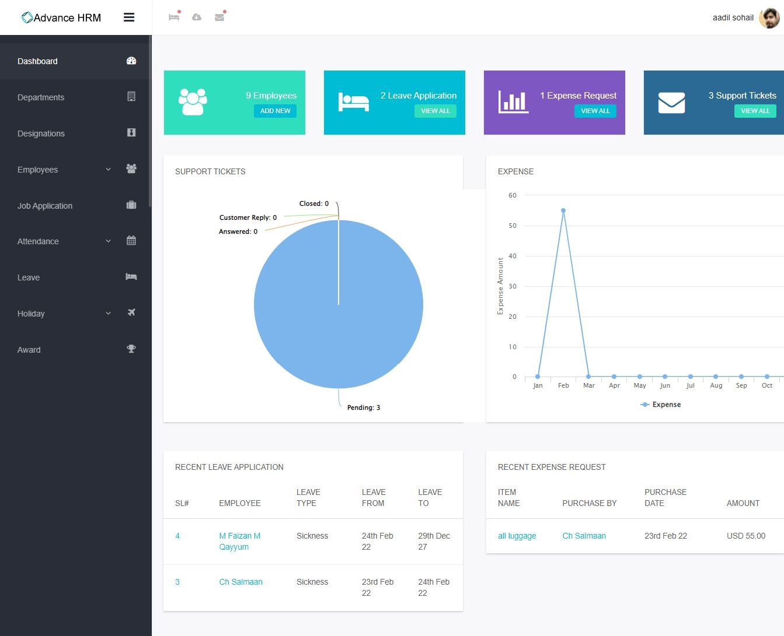This screenshot has width=784, height=636.
Task: Click ADD NEW on the Employees card
Action: (275, 111)
